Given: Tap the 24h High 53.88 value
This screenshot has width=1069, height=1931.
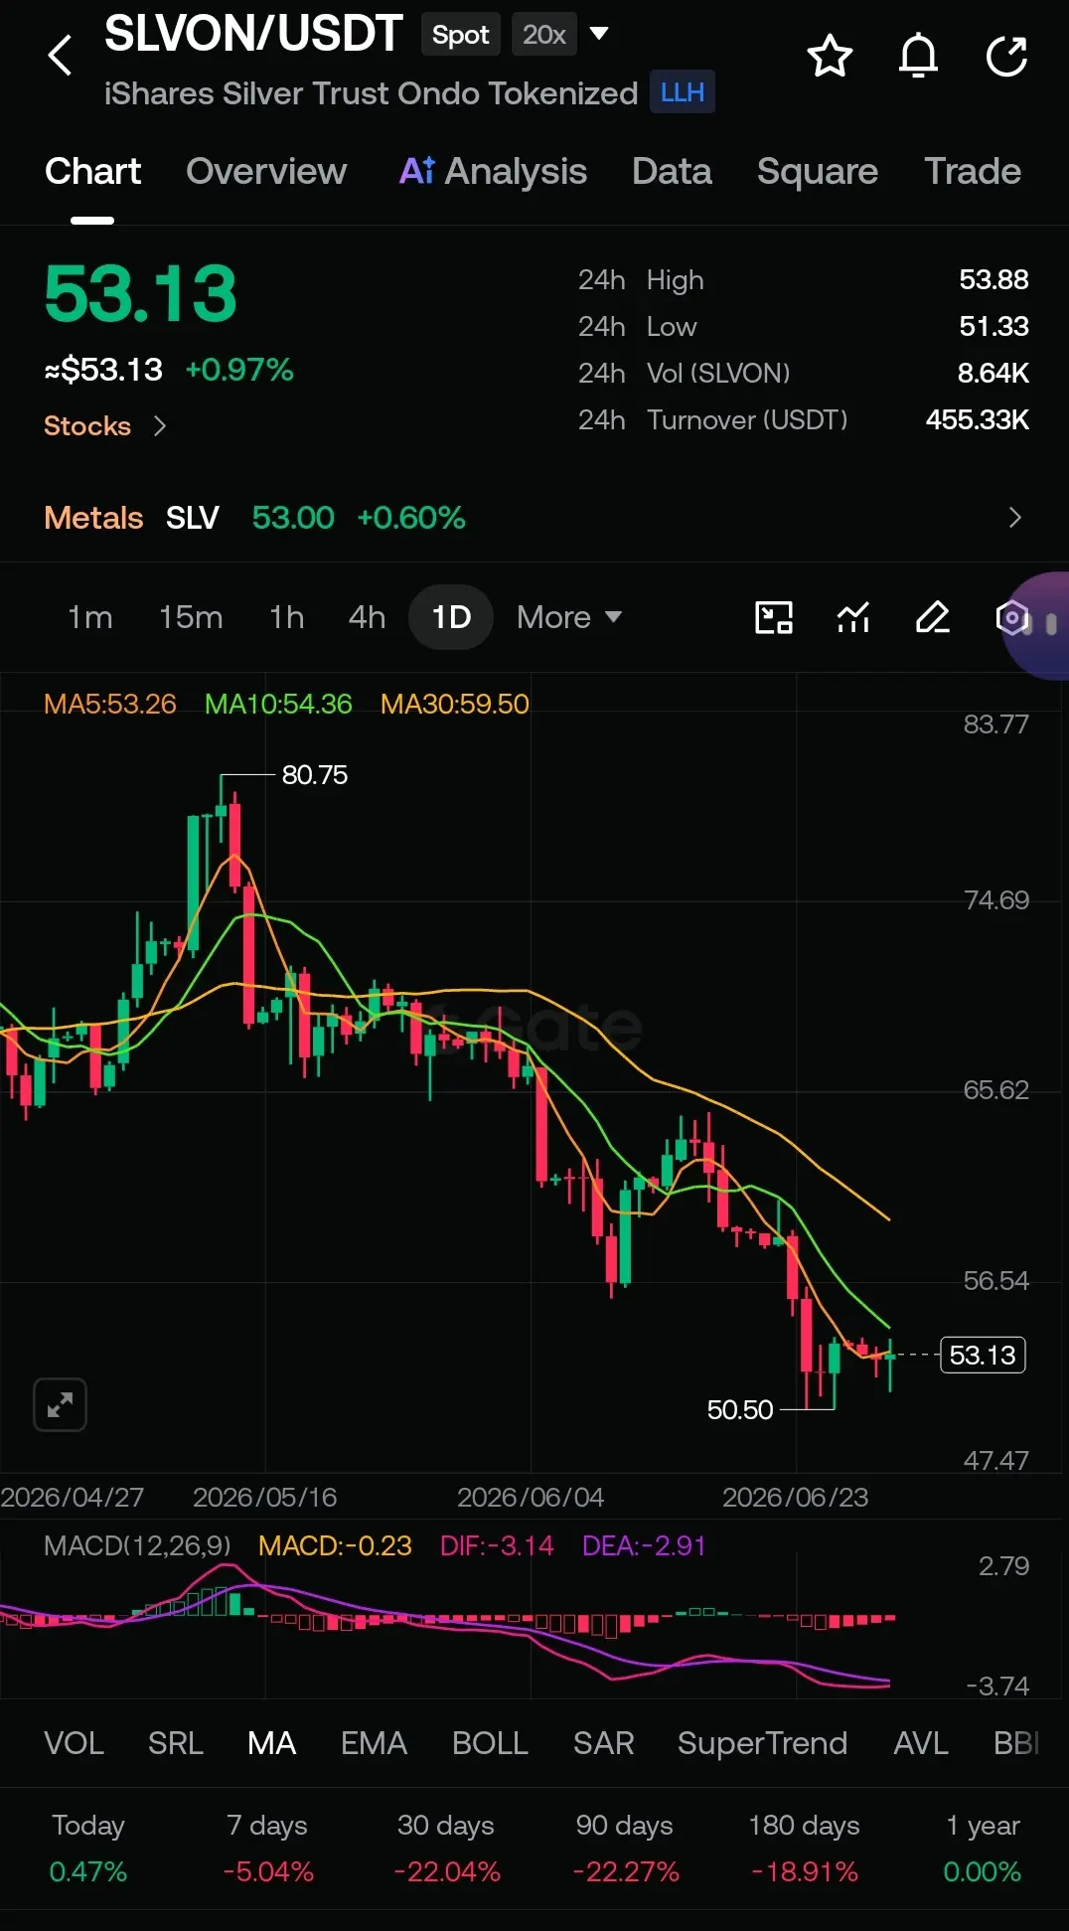Looking at the screenshot, I should (993, 279).
